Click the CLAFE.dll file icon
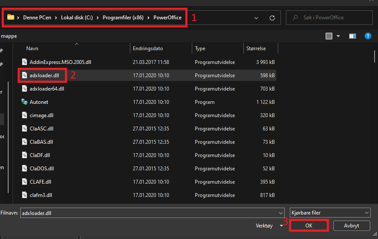378x239 pixels. click(x=25, y=182)
